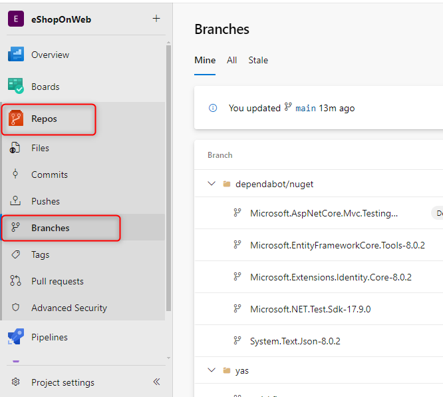443x397 pixels.
Task: Click the plus icon beside eShopOnWeb
Action: (x=156, y=19)
